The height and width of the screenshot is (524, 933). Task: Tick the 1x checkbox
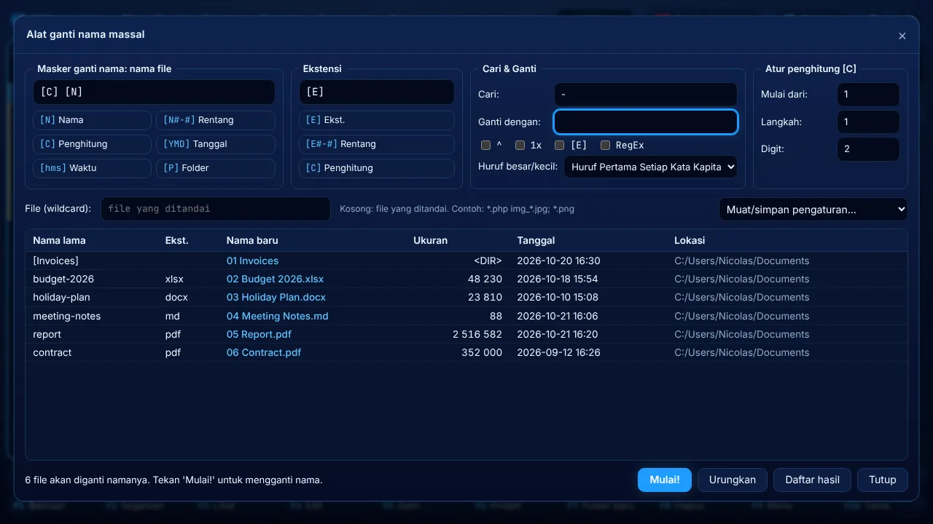pyautogui.click(x=520, y=146)
